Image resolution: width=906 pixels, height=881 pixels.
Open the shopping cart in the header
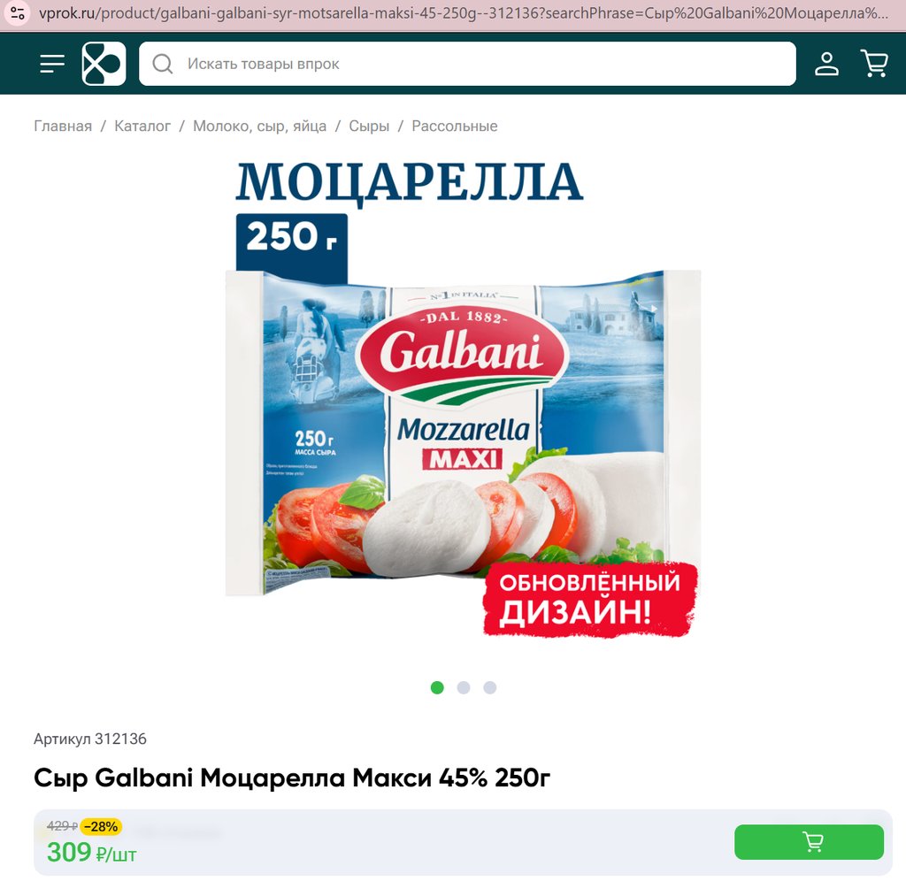(x=874, y=64)
